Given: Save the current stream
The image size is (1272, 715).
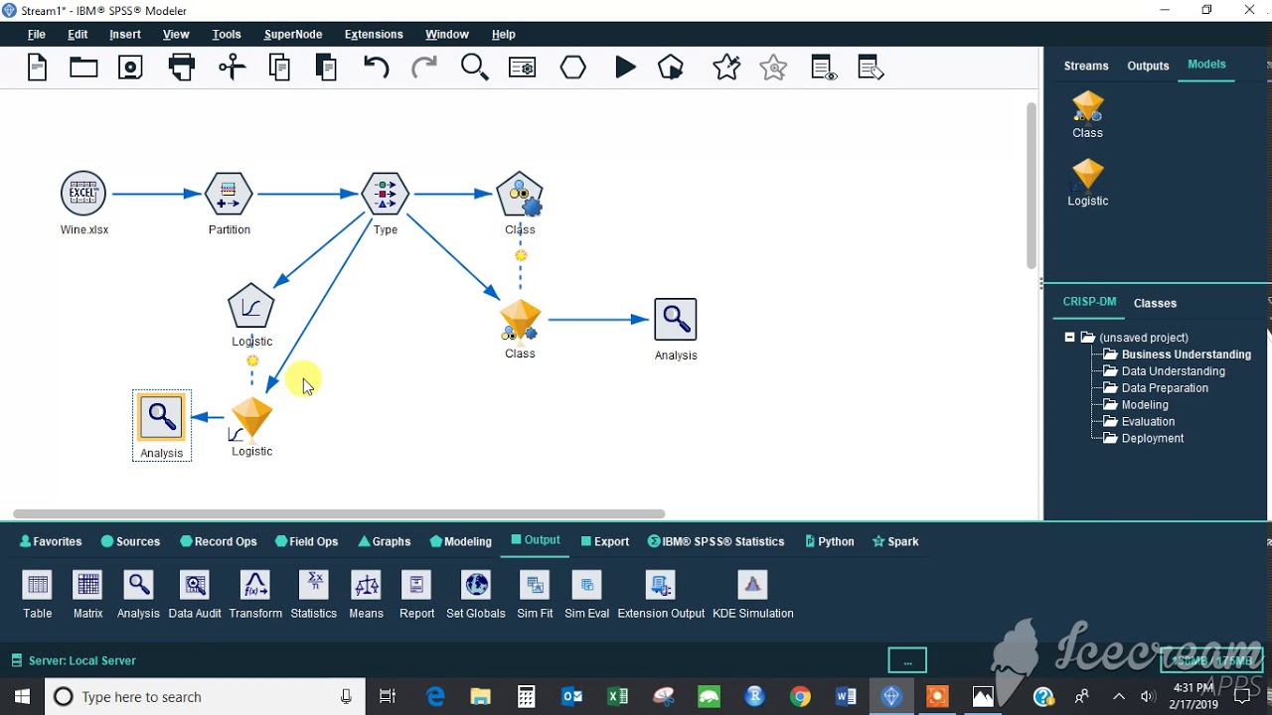Looking at the screenshot, I should pos(130,68).
